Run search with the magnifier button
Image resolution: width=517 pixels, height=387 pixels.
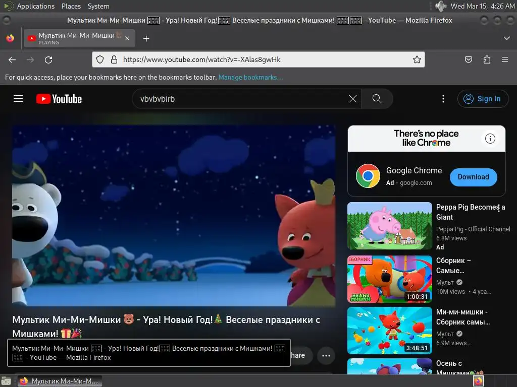(x=377, y=99)
